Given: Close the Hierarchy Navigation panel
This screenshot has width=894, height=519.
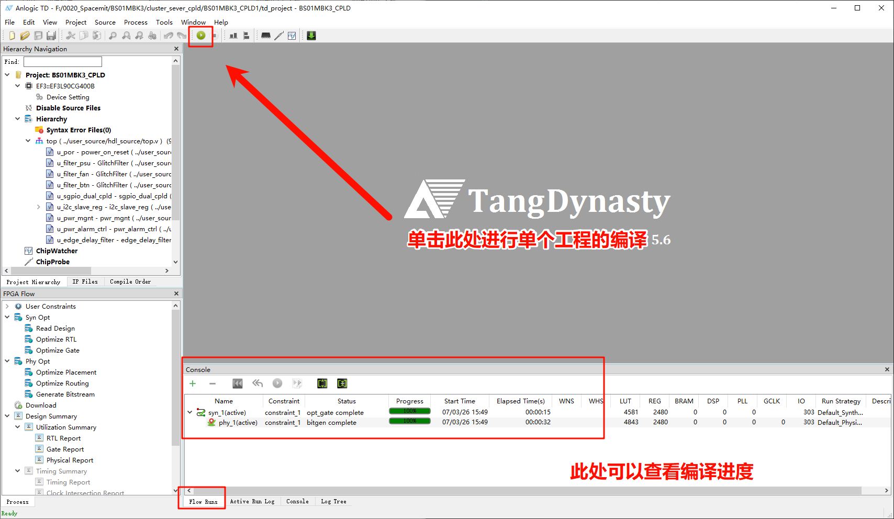Looking at the screenshot, I should pyautogui.click(x=176, y=49).
